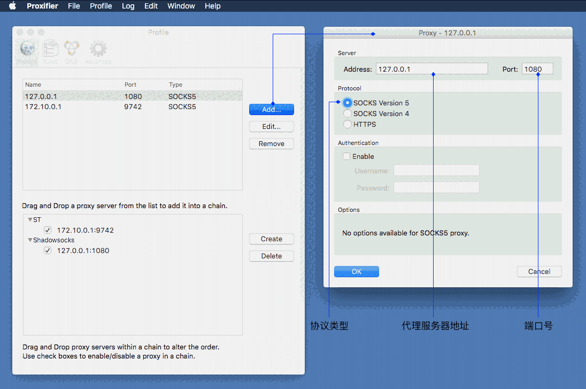586x389 pixels.
Task: Select SOCKS Version 5 protocol
Action: pyautogui.click(x=348, y=103)
